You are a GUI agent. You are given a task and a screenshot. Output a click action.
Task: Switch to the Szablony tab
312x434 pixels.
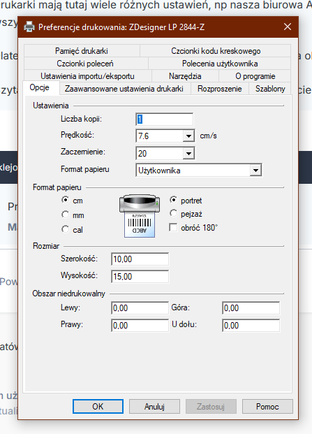[270, 89]
